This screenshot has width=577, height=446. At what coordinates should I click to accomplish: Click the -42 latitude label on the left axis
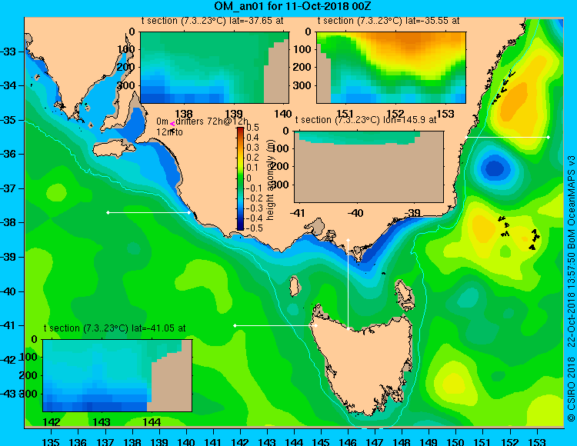8,360
